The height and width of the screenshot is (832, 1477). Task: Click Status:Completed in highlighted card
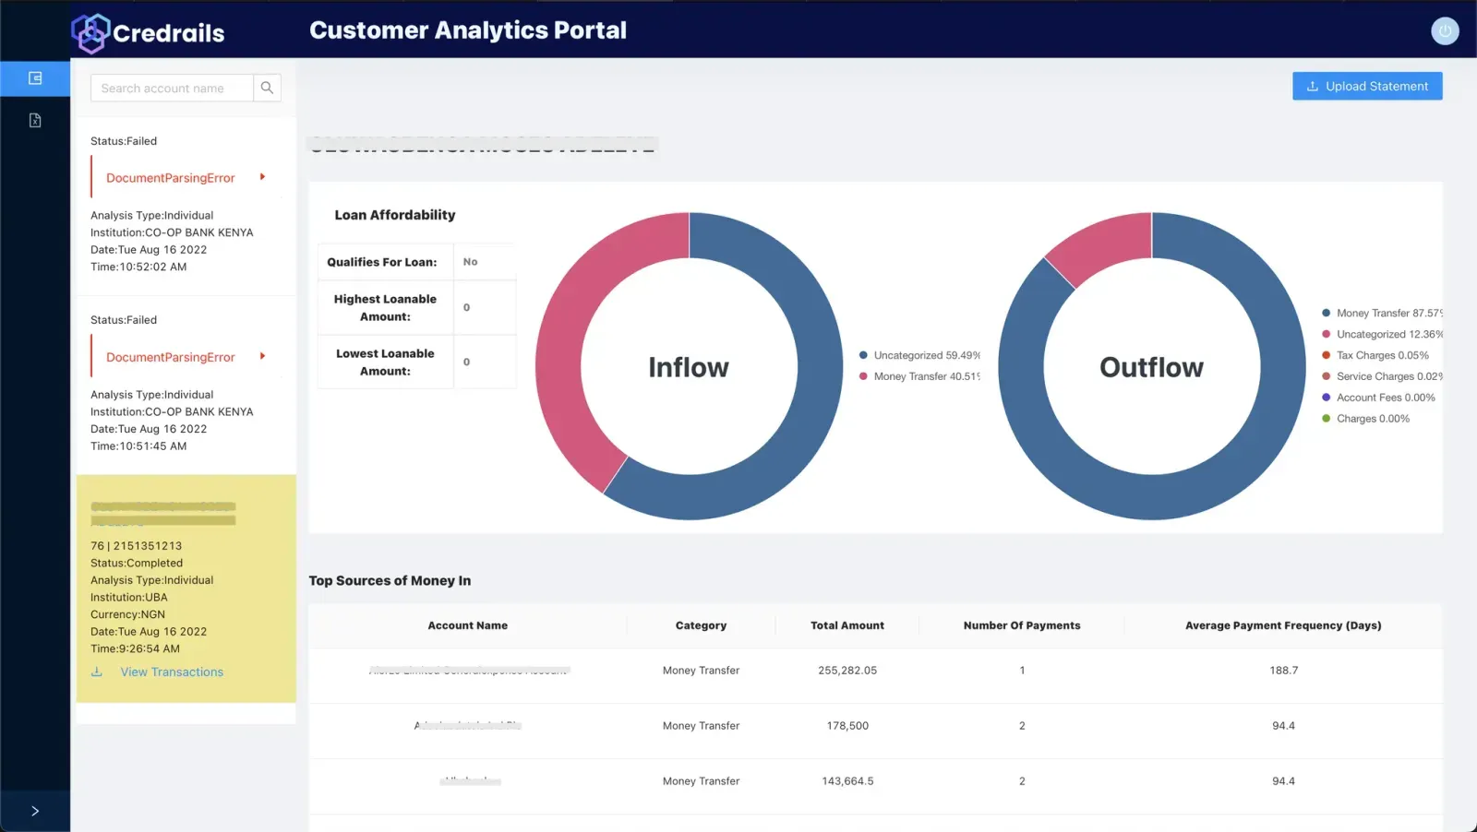[x=137, y=563]
